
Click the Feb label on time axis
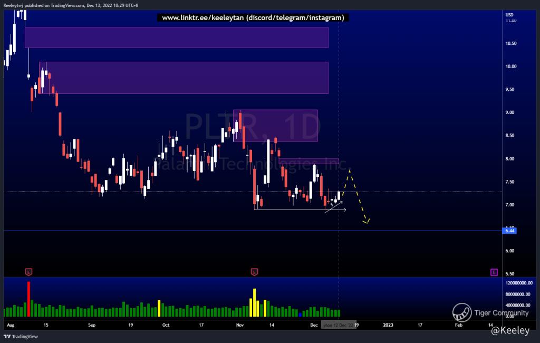[458, 325]
